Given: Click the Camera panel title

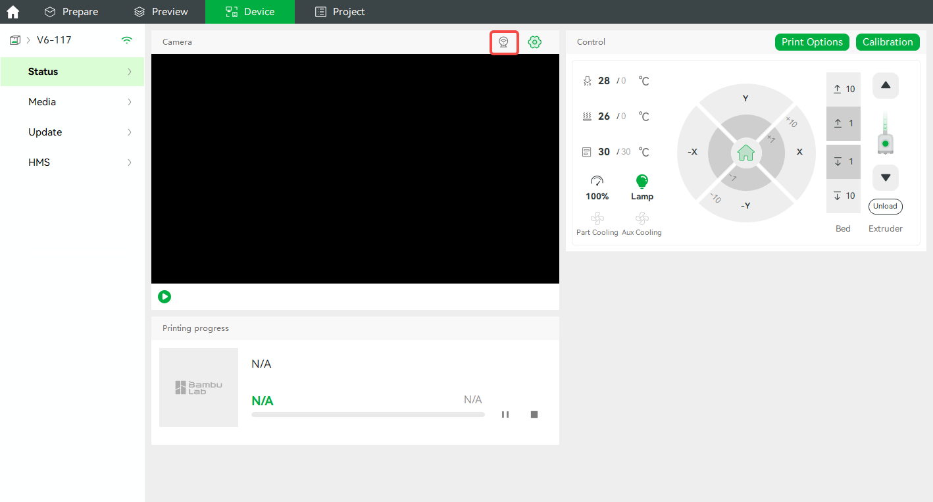Looking at the screenshot, I should [x=178, y=42].
